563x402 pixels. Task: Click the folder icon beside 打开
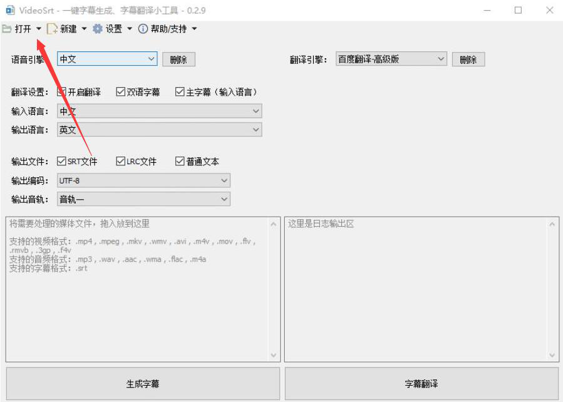coord(6,29)
